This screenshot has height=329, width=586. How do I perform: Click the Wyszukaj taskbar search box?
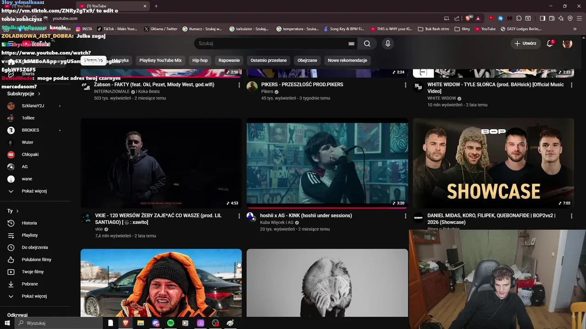59,323
